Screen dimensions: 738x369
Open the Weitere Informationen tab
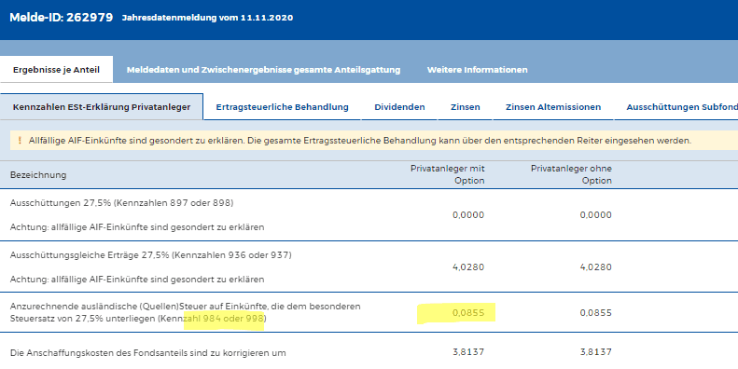click(x=478, y=70)
